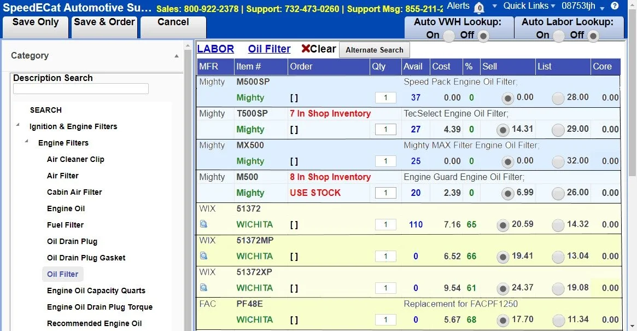Screen dimensions: 637x331
Task: Click the Cancel button
Action: tap(173, 26)
